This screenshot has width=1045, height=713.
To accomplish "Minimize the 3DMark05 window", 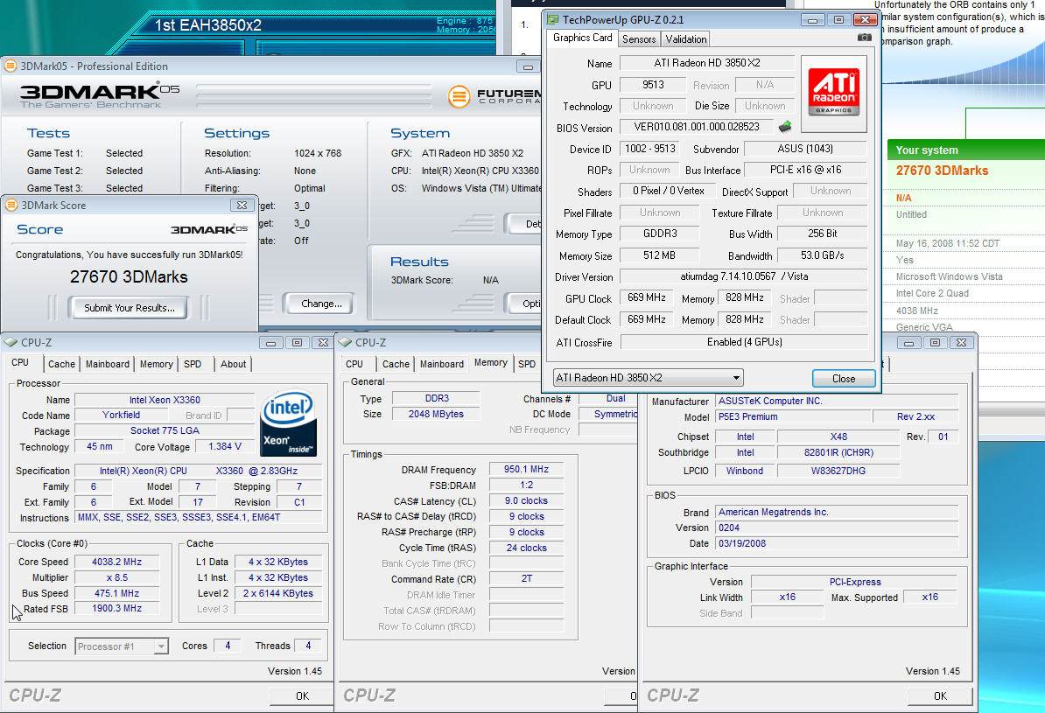I will [528, 66].
